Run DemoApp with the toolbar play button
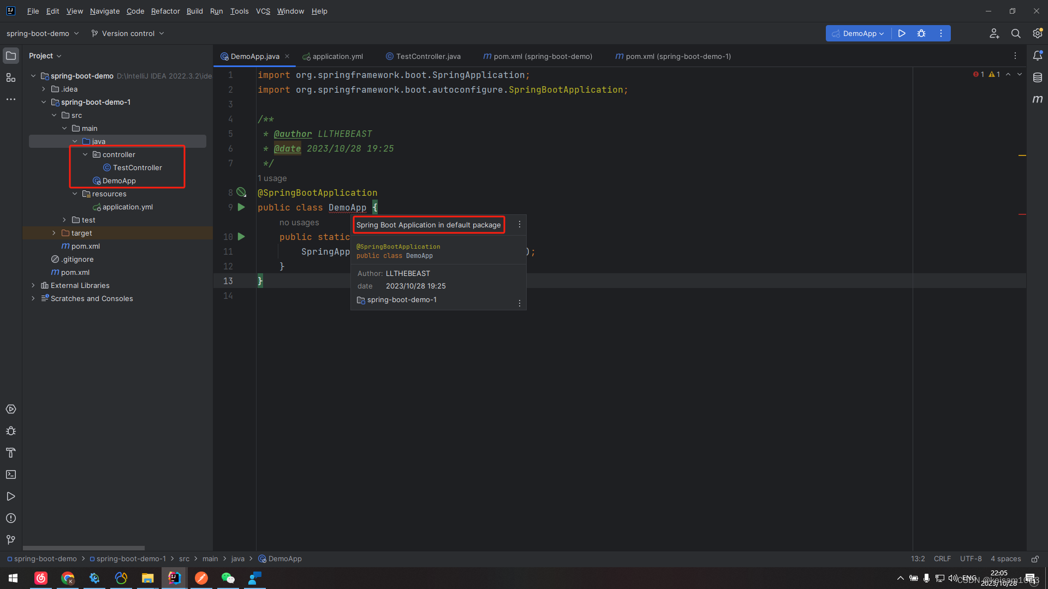 point(902,33)
